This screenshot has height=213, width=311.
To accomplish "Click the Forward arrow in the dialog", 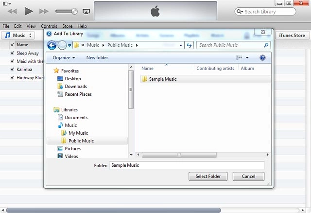I will (x=62, y=45).
